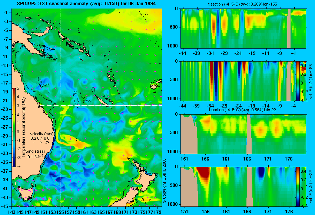
Task: Click the 't section' title with avg: 0.564 lat=-22
Action: point(242,110)
